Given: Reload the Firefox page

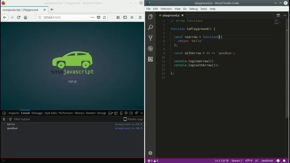Looking at the screenshot, I should pos(19,17).
